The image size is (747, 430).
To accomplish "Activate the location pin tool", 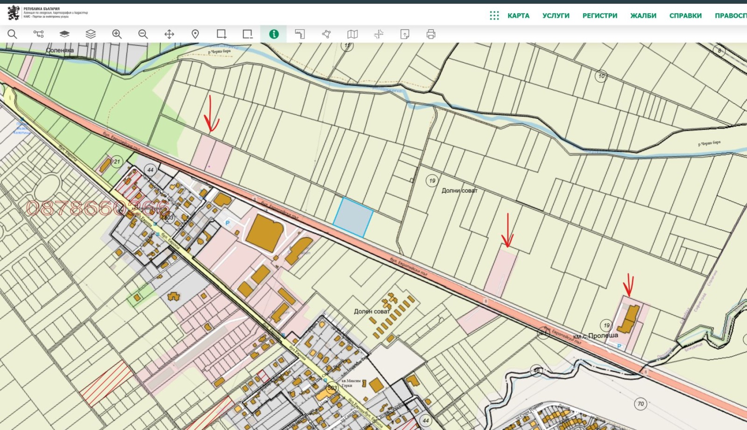I will click(x=195, y=34).
